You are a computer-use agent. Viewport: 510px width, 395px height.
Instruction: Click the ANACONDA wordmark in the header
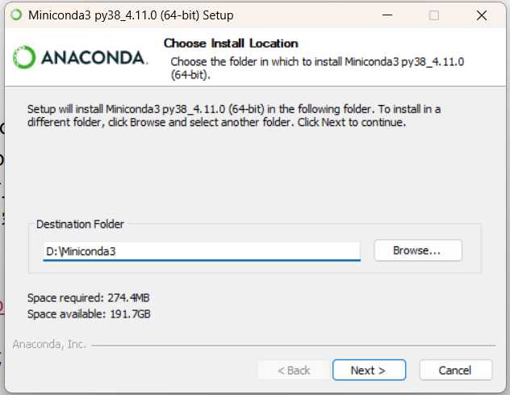pyautogui.click(x=94, y=57)
